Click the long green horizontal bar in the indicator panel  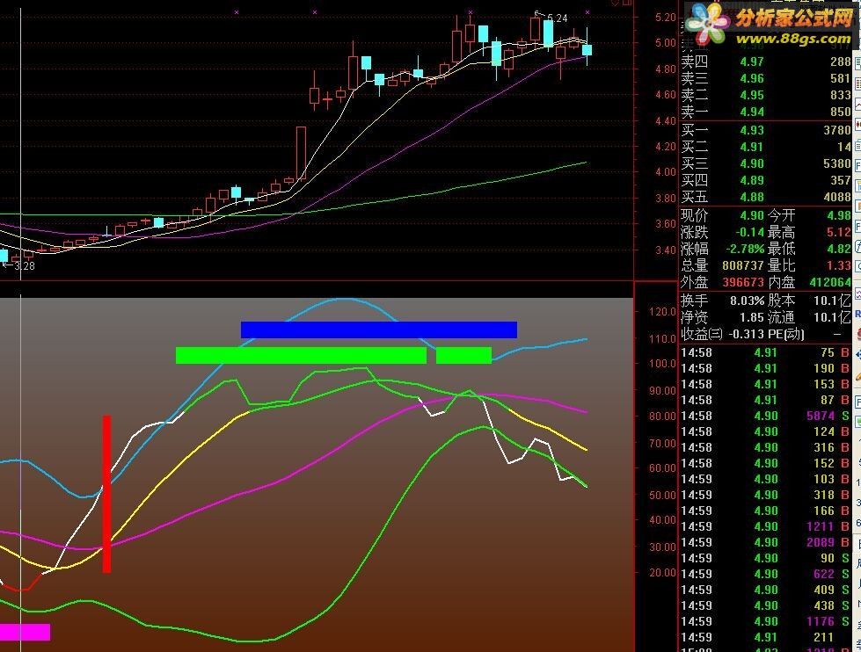[x=301, y=355]
